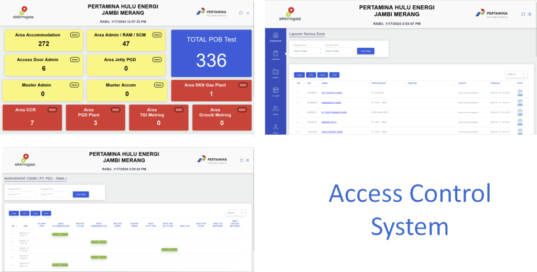Open Detail for Area PGD Plant card
The width and height of the screenshot is (537, 272).
[115, 110]
